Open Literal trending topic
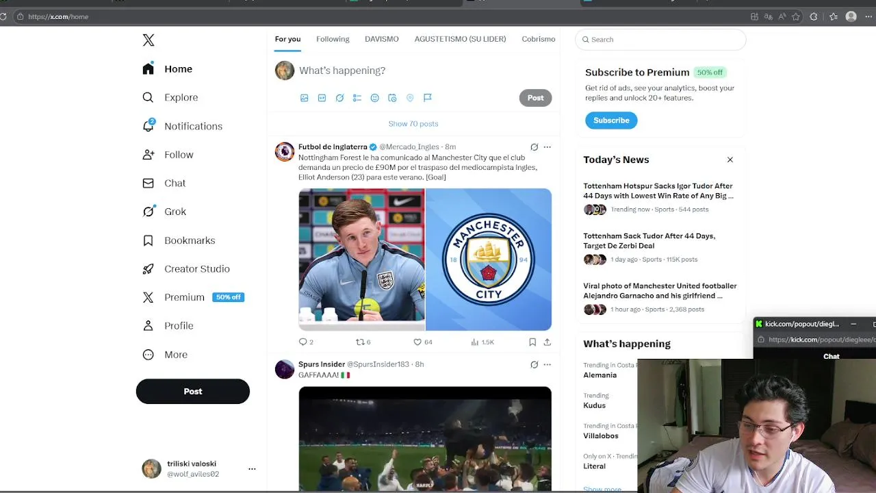 594,466
